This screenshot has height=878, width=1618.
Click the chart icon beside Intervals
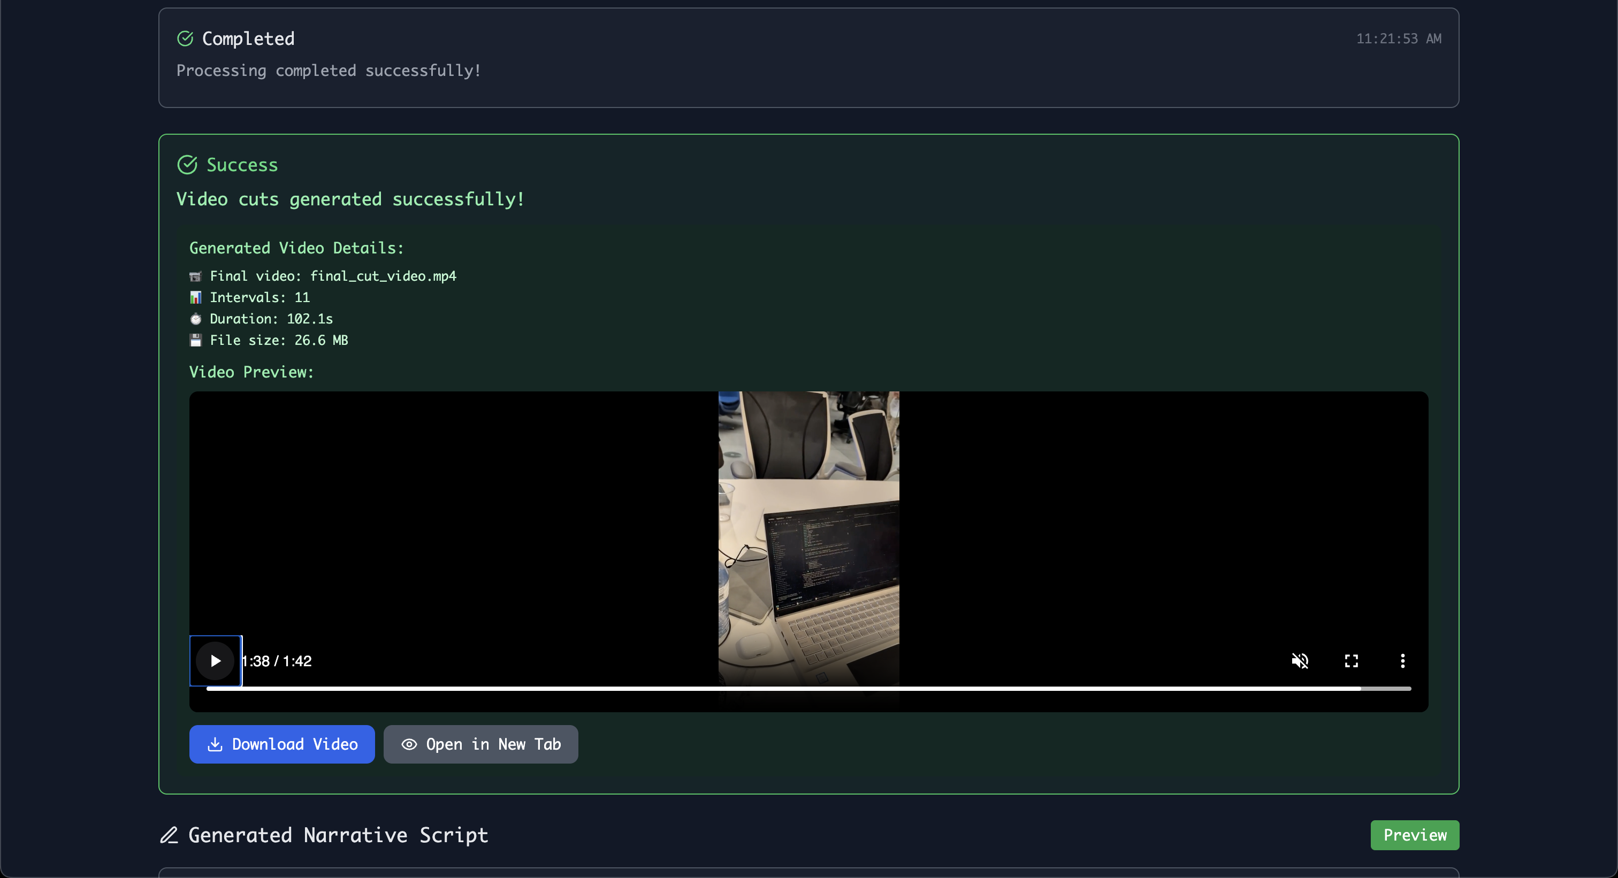(195, 297)
